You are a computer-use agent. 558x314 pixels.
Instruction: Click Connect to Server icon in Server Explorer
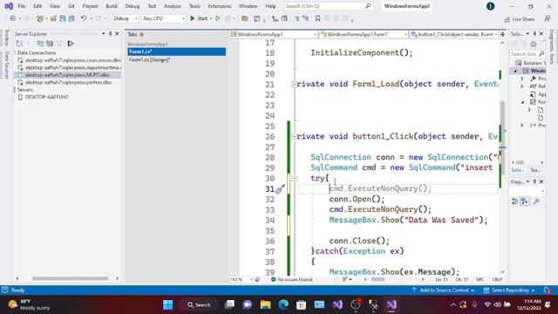click(50, 44)
